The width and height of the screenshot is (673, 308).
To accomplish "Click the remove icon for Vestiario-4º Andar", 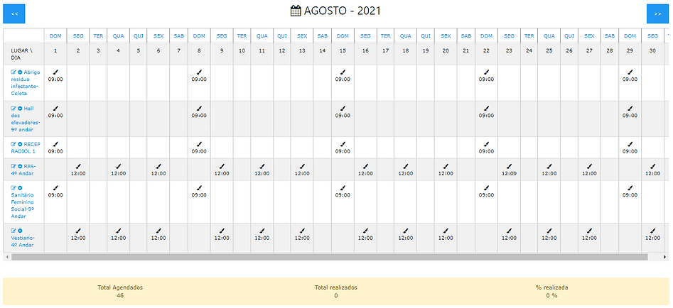I will pos(20,231).
